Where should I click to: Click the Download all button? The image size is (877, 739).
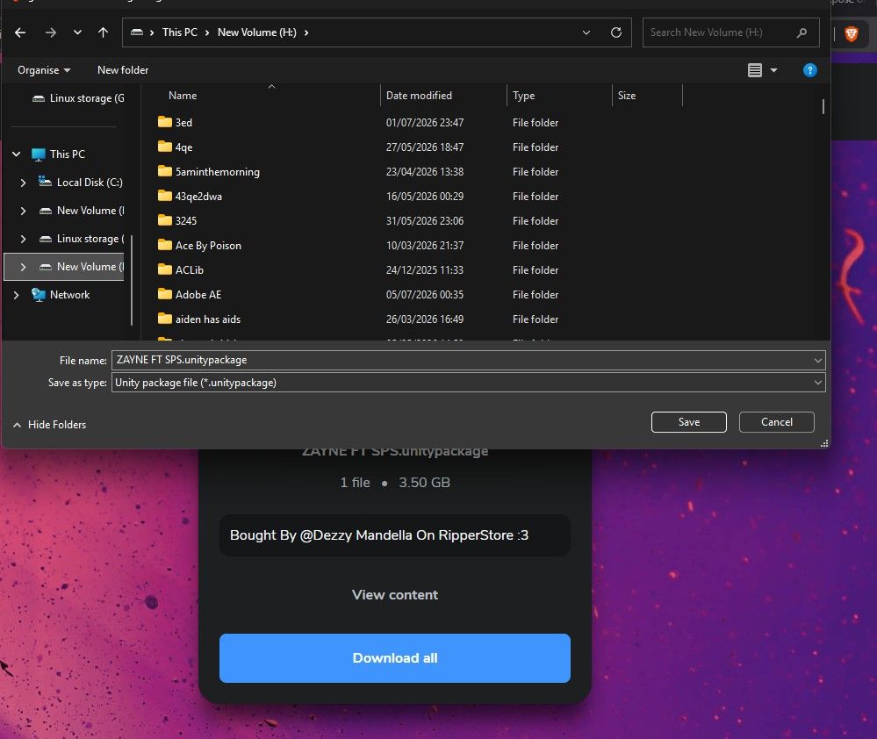395,658
